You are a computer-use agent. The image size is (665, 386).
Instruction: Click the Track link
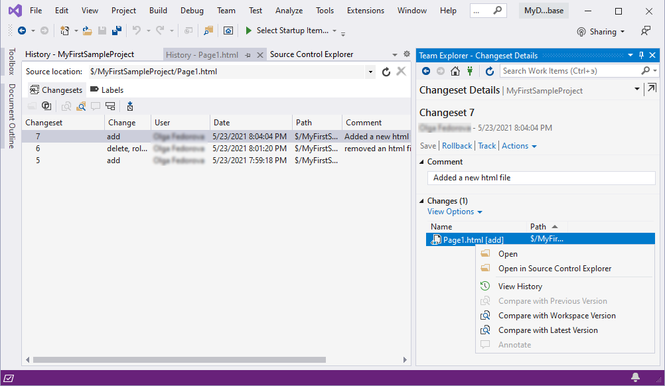[x=487, y=146]
